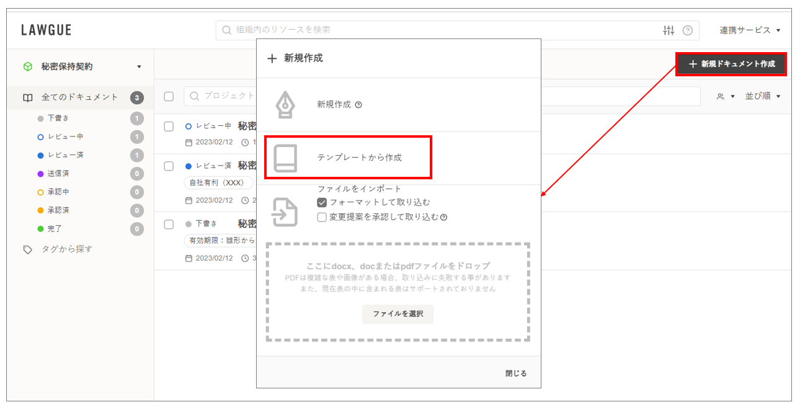
Task: Click the ファイルを選択 button
Action: [398, 314]
